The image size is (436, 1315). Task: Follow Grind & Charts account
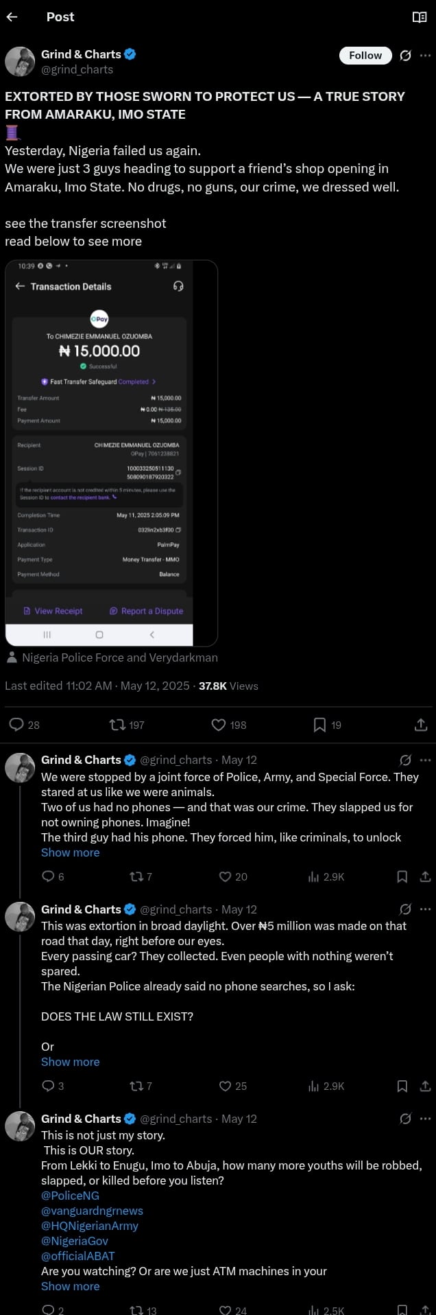365,56
